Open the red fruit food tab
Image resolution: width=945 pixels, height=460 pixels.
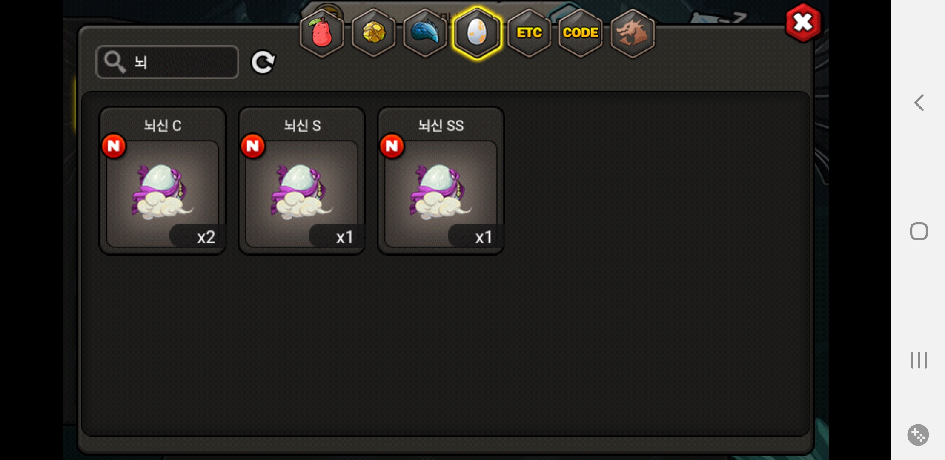pos(322,33)
